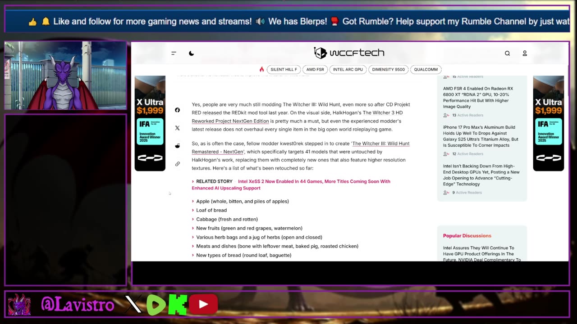Click left X Ultra $1,999 ad banner

(x=150, y=123)
